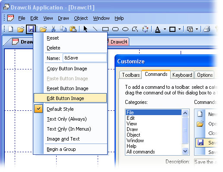Click the document icon left of File menu
This screenshot has width=223, height=172.
11,18
